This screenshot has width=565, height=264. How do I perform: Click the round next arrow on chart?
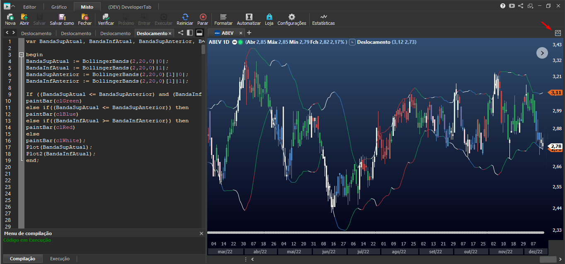pos(542,52)
